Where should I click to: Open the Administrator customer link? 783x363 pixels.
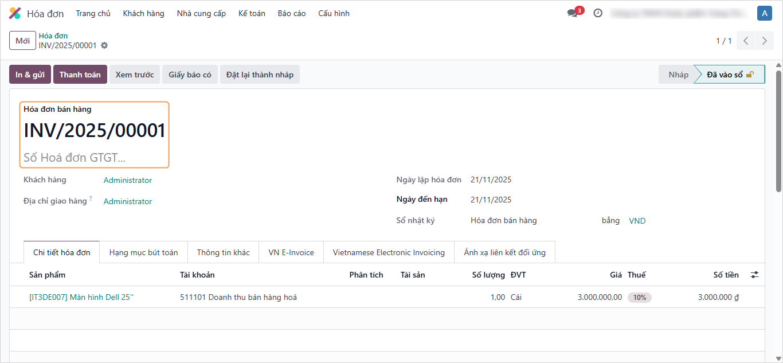tap(128, 180)
